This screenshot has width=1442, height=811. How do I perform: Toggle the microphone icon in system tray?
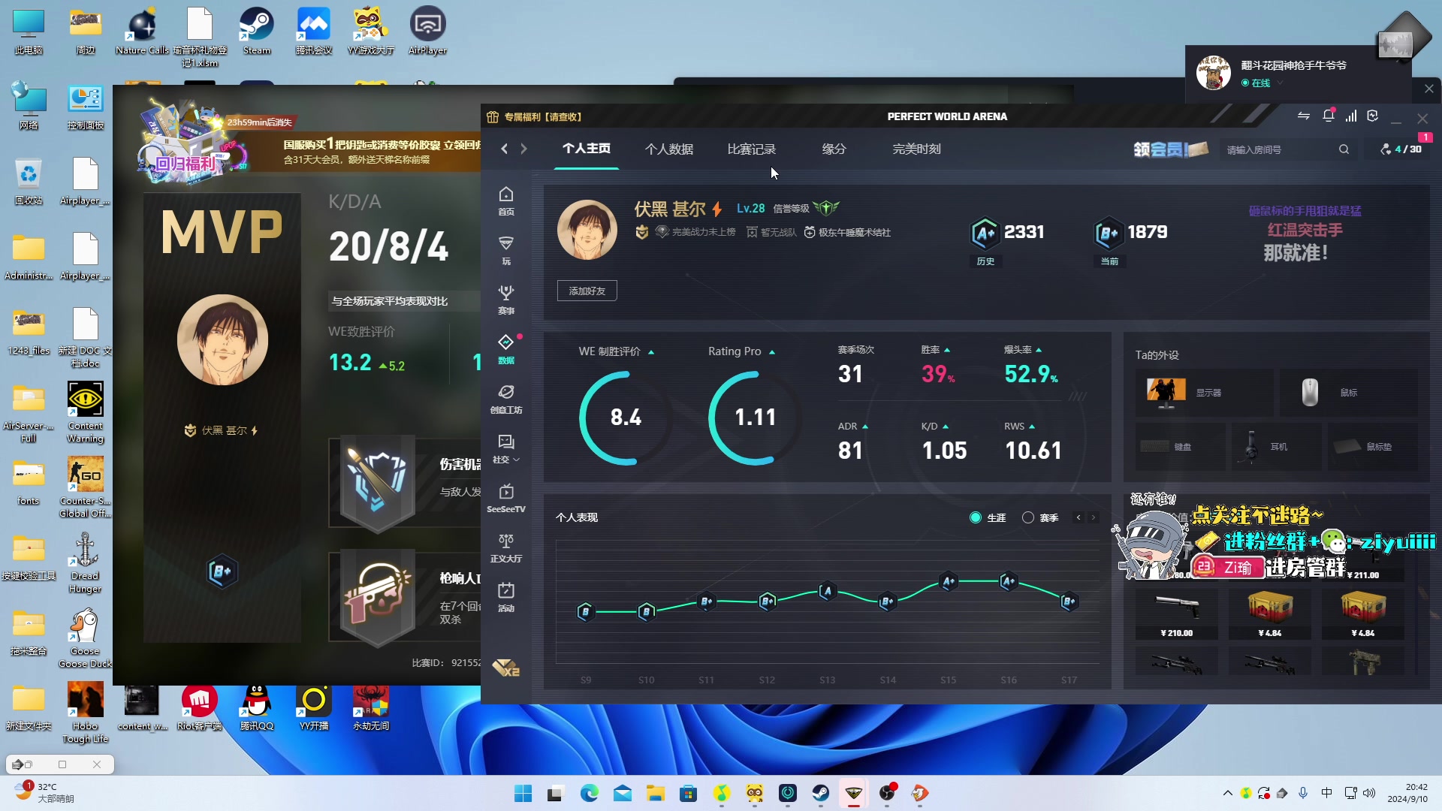(x=1303, y=793)
